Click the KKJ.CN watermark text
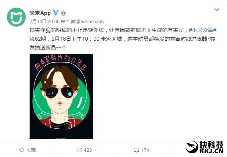The height and width of the screenshot is (157, 227). 211,151
